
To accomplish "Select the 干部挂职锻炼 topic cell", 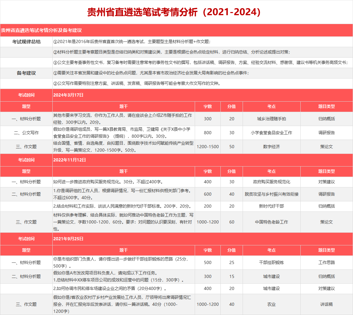I will click(271, 262).
